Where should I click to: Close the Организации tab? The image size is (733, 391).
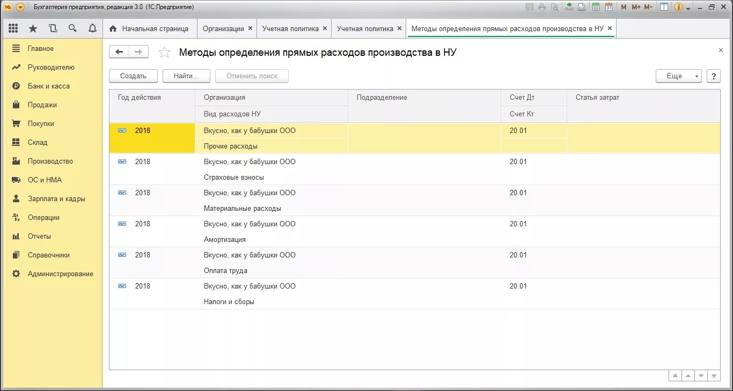tap(250, 28)
